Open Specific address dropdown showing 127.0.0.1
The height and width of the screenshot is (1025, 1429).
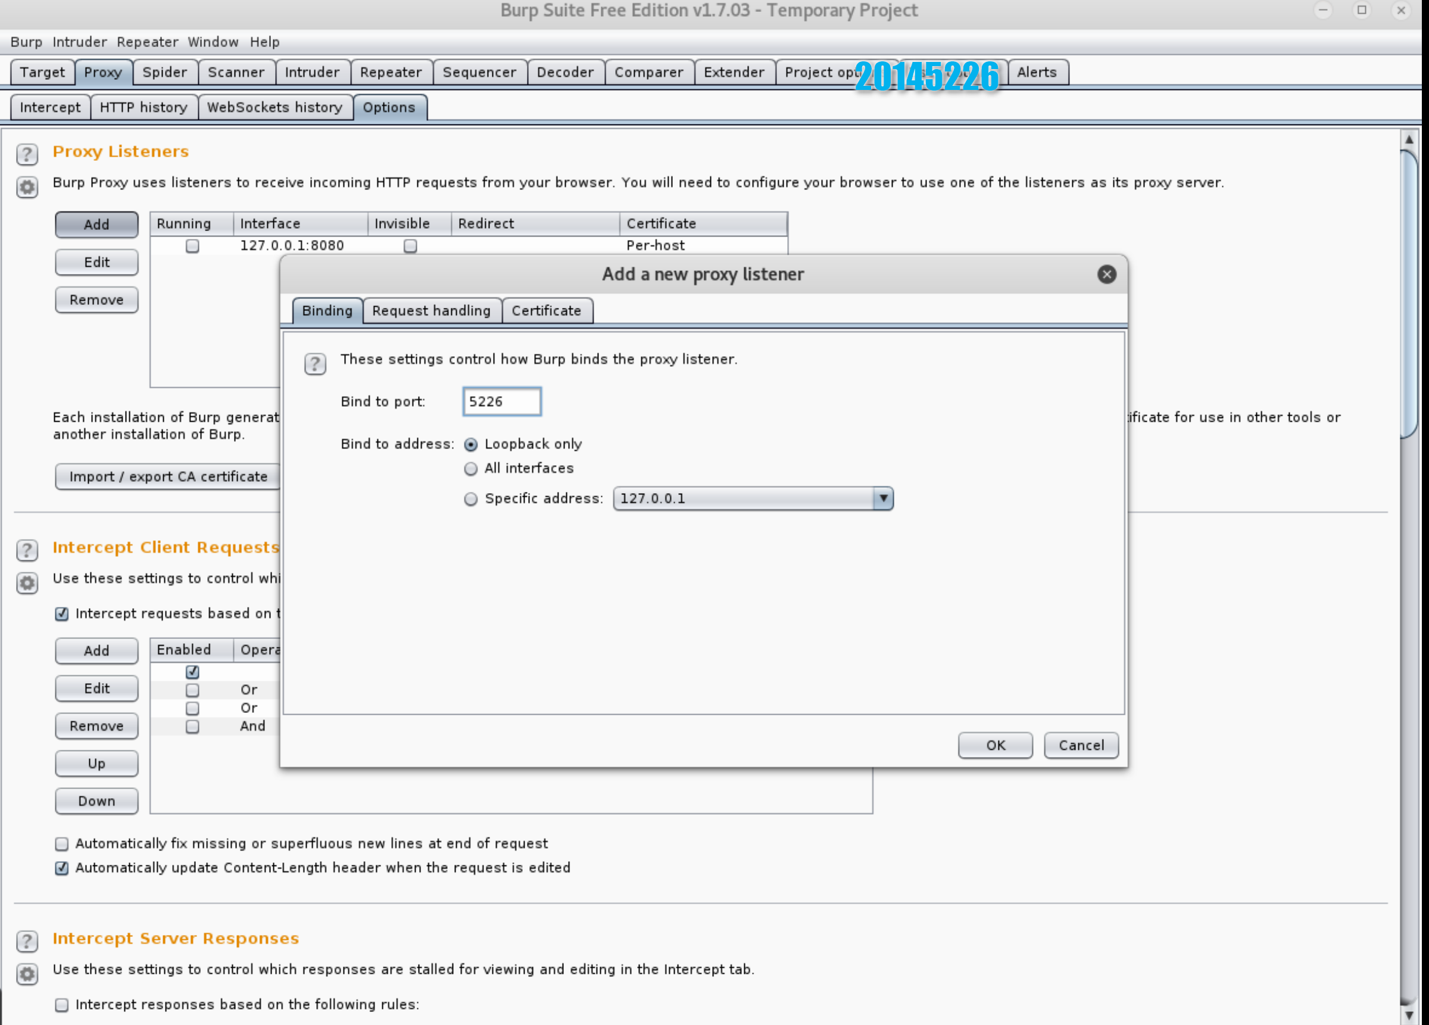753,499
